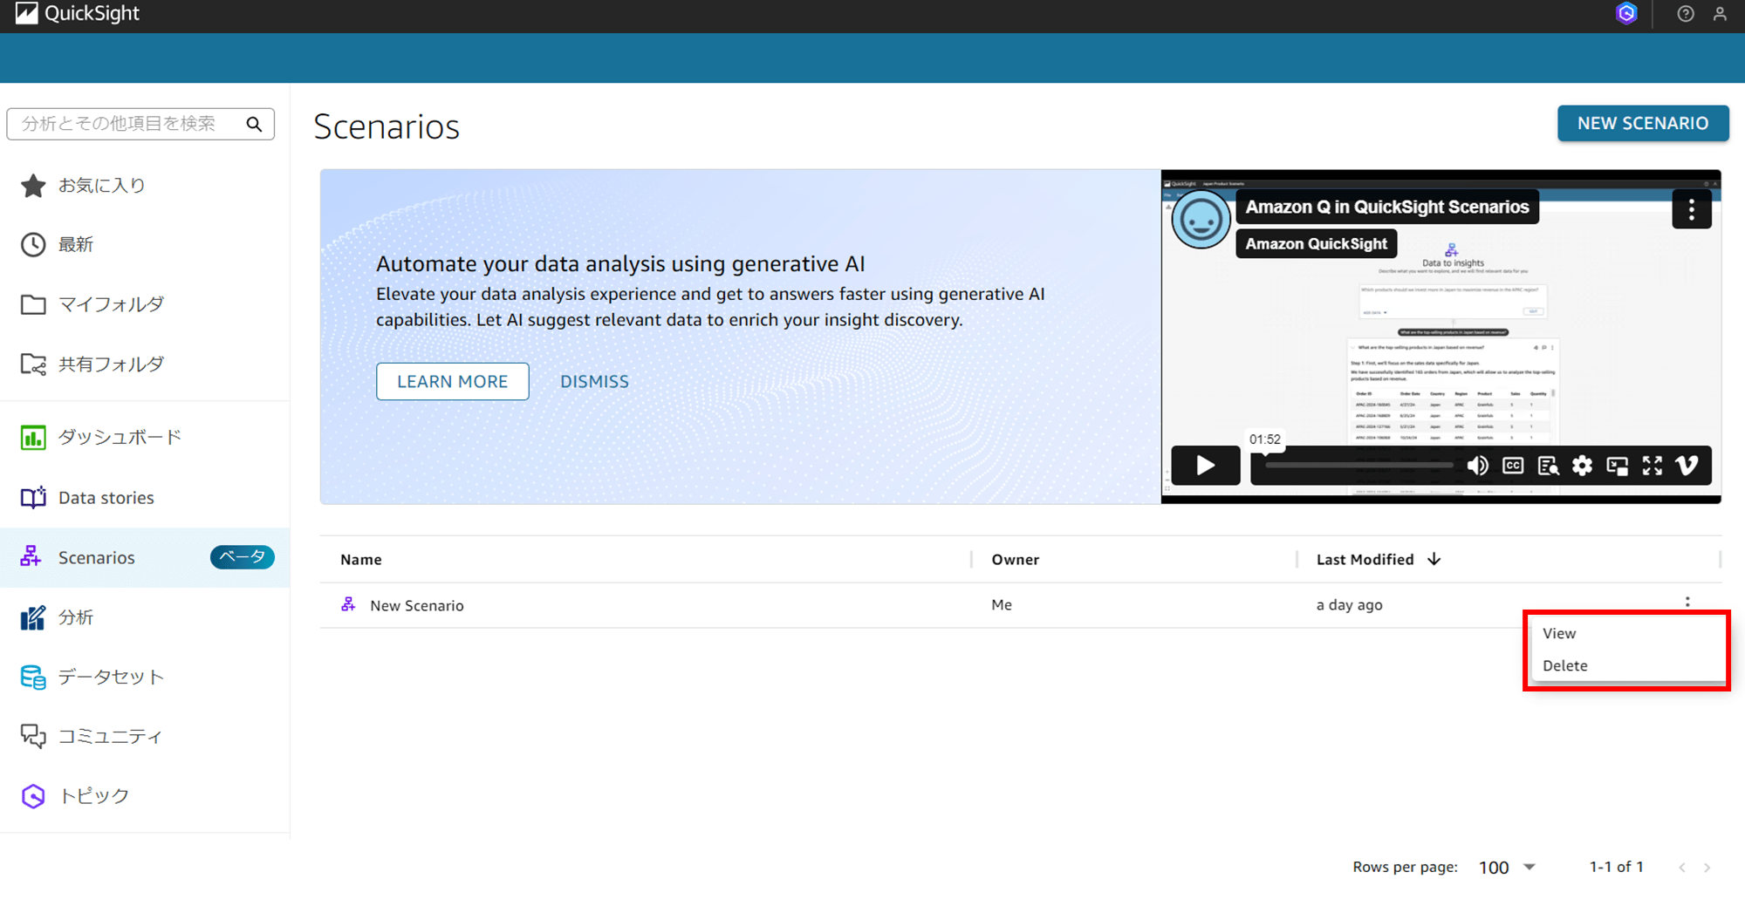
Task: Click the dashboard bar chart icon
Action: pos(33,437)
